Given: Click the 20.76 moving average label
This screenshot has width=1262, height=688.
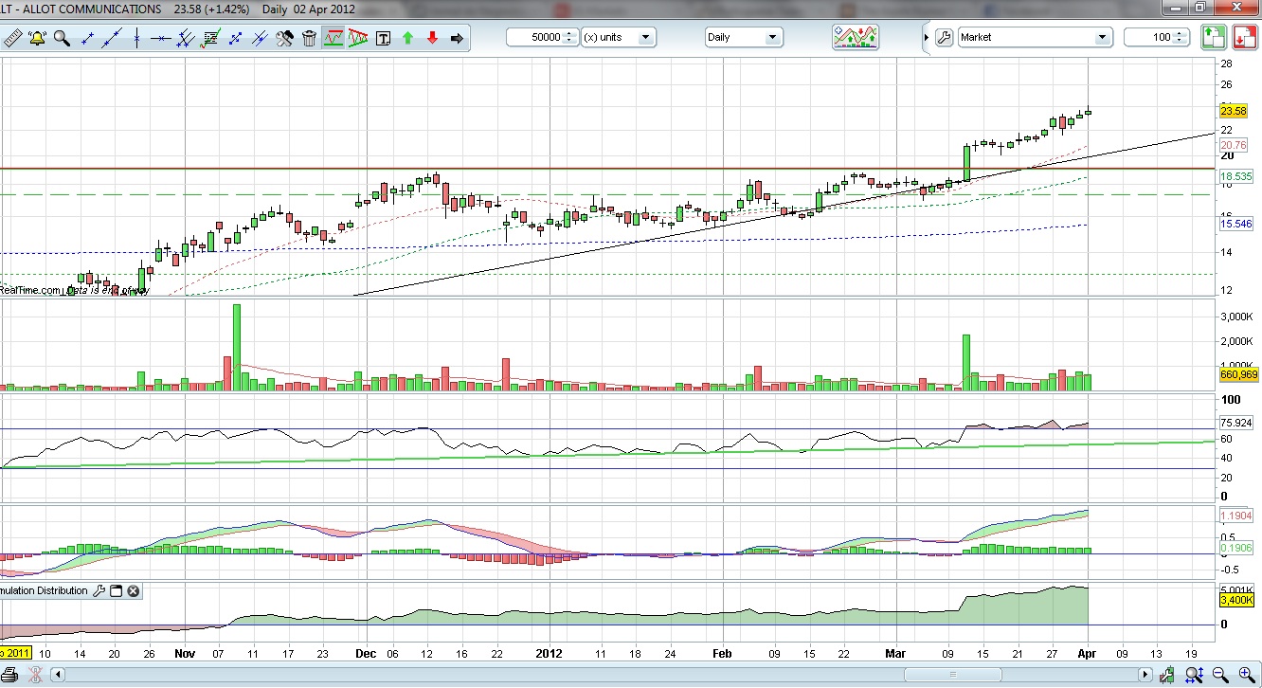Looking at the screenshot, I should tap(1234, 145).
